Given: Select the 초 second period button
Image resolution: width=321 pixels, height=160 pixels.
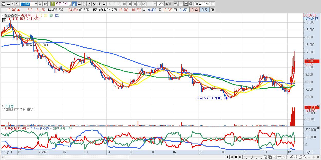Looking at the screenshot, I should click(x=99, y=4).
